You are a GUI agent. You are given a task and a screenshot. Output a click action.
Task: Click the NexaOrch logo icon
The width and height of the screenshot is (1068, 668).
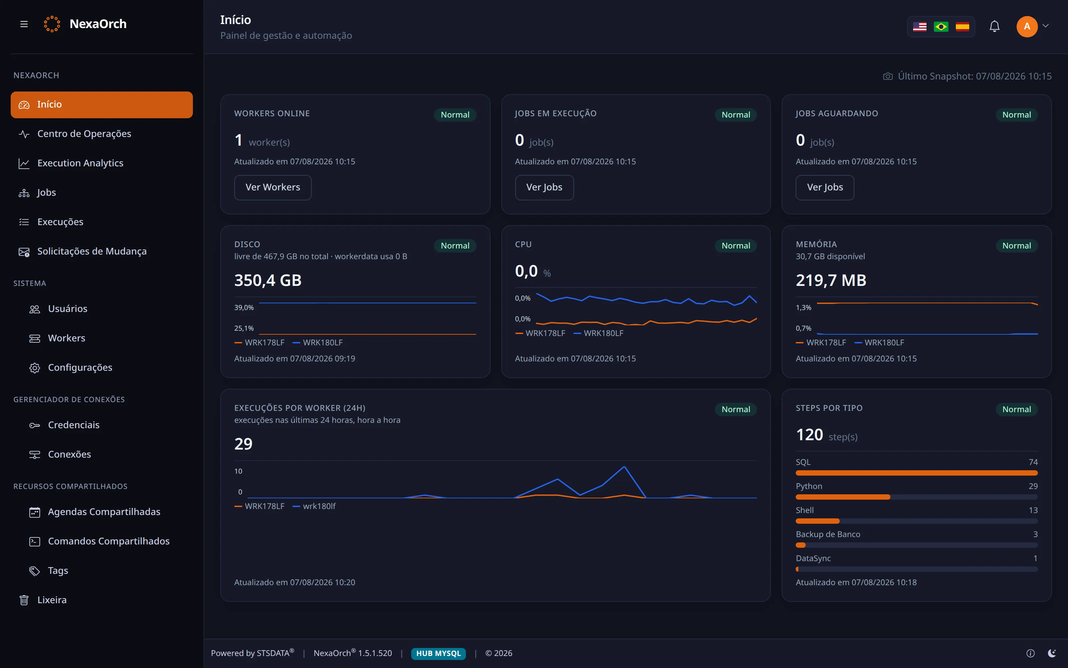coord(52,24)
